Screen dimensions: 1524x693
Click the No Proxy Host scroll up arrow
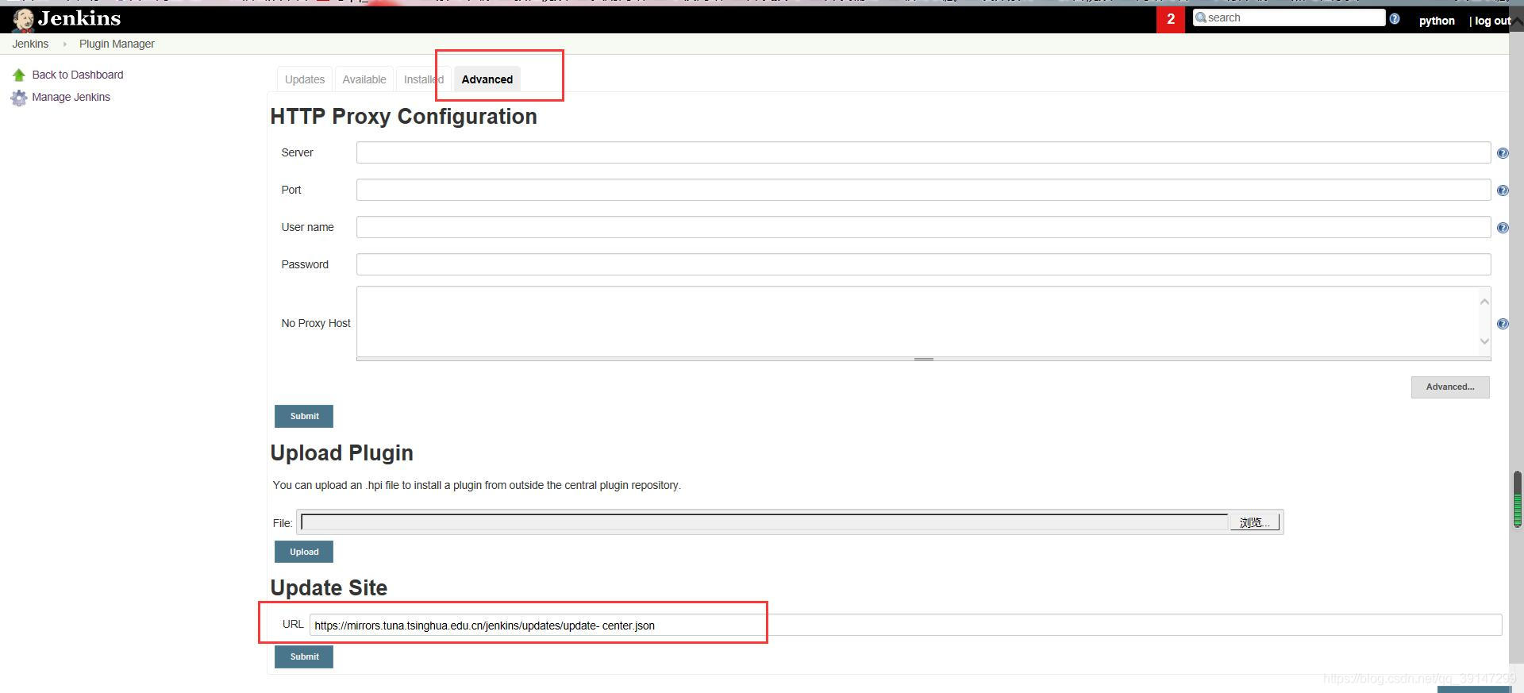[x=1484, y=301]
